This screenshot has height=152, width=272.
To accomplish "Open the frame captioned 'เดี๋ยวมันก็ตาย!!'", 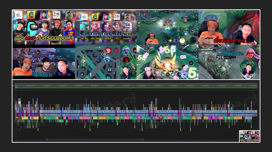I will tap(229, 27).
